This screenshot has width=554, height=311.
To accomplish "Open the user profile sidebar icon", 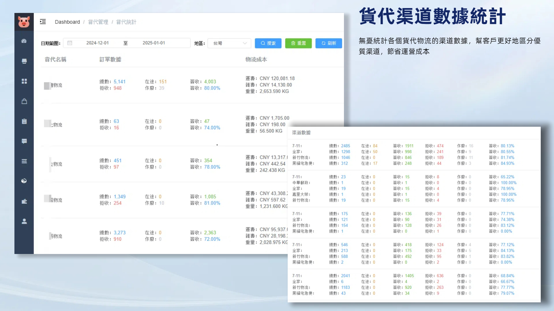I will [24, 221].
